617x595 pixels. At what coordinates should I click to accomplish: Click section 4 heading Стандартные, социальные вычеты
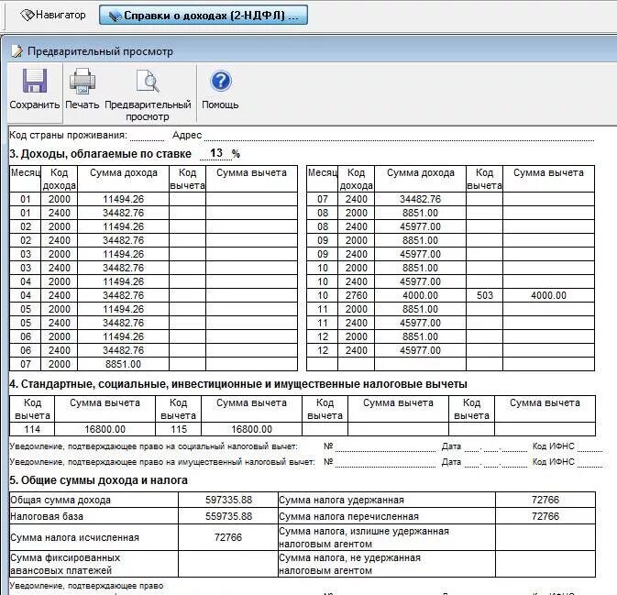(238, 384)
